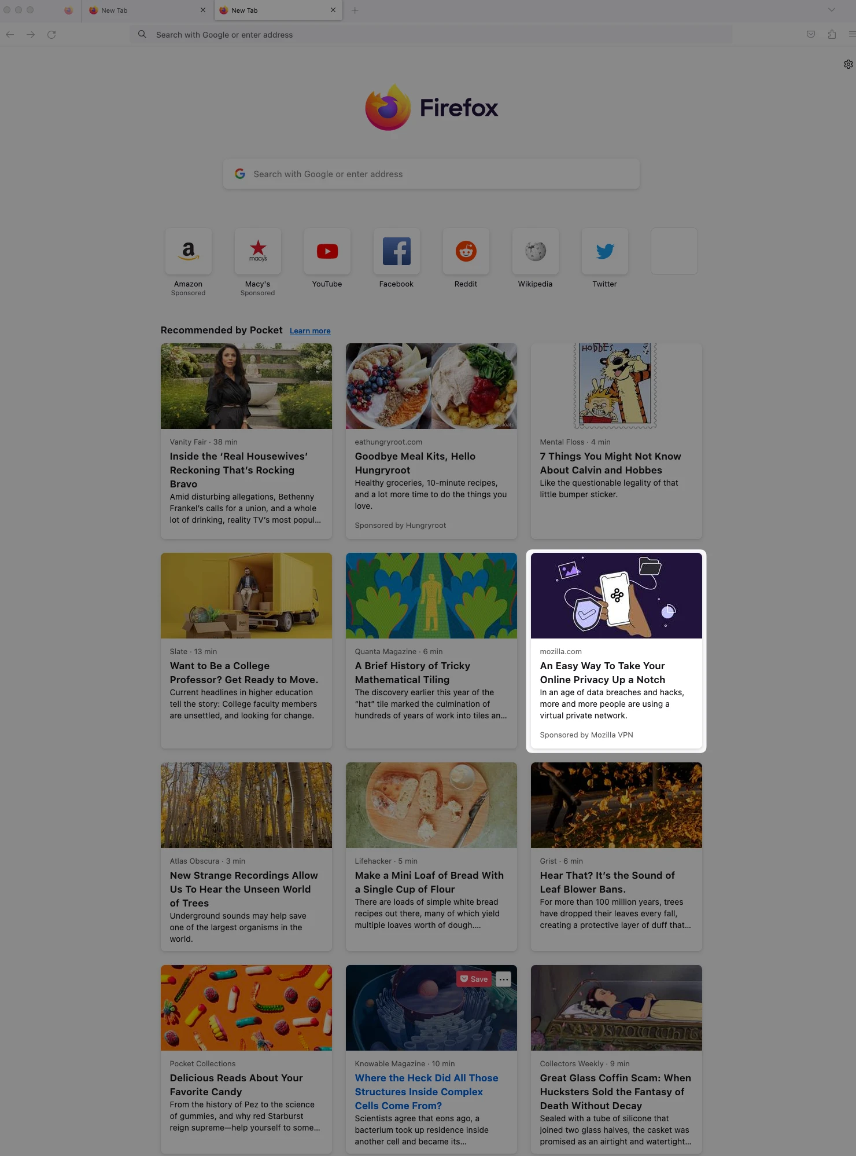The image size is (856, 1156).
Task: Focus the top address bar field
Action: [x=431, y=35]
